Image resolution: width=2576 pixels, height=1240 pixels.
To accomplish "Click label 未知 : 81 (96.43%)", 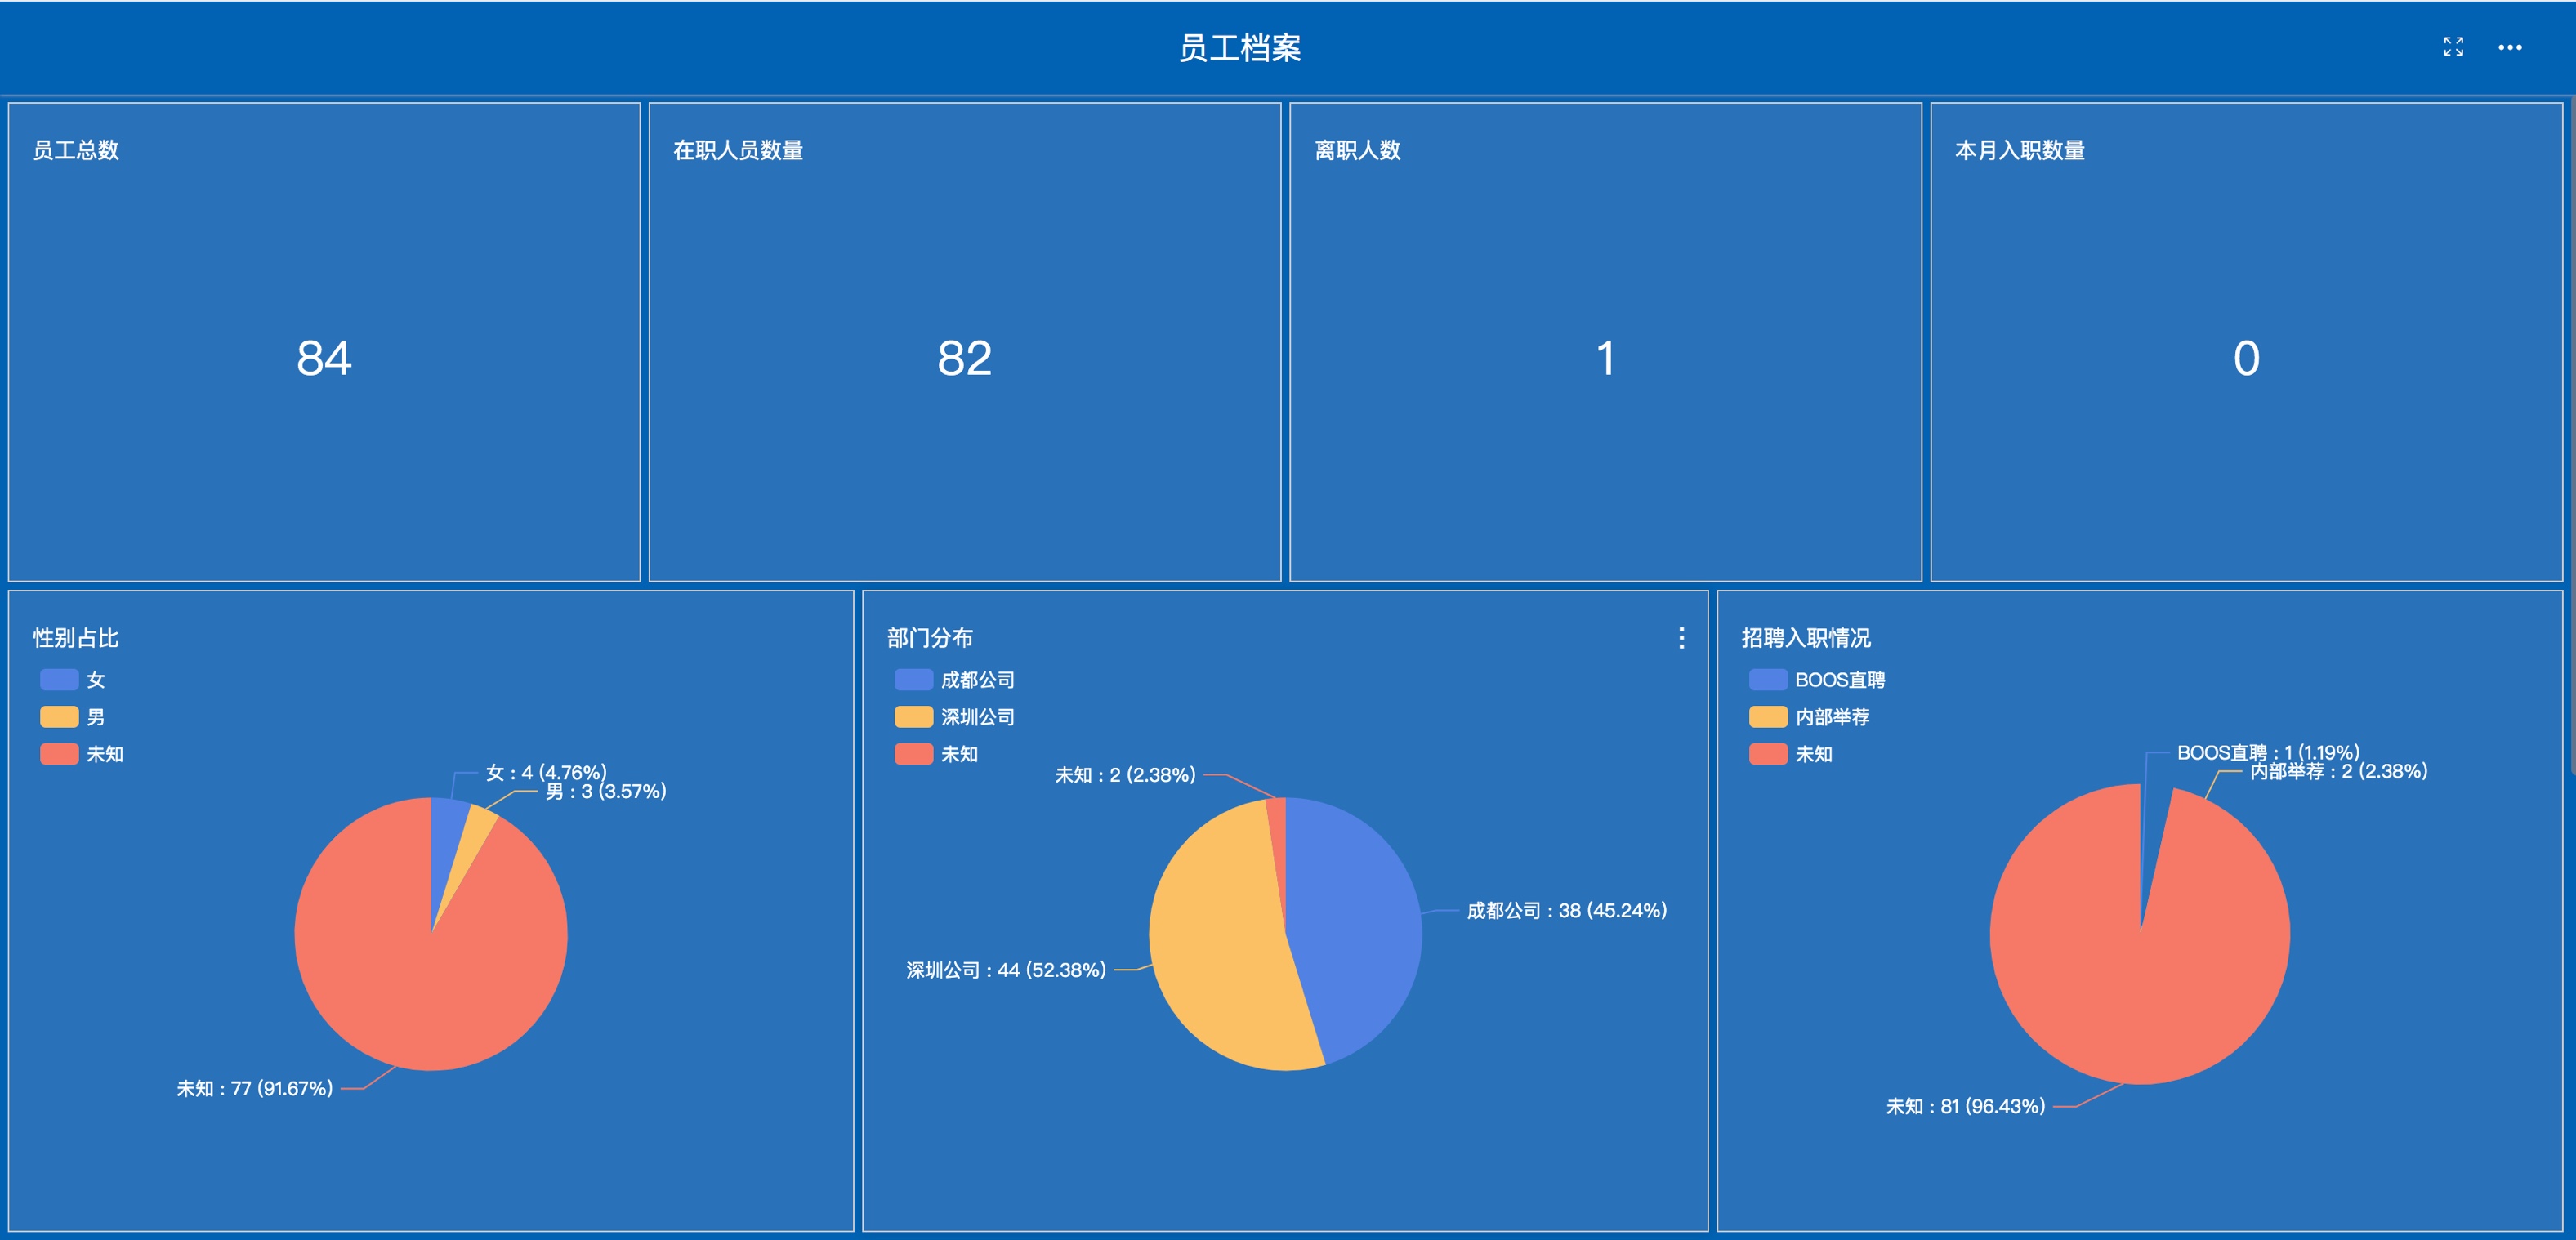I will 1965,1106.
